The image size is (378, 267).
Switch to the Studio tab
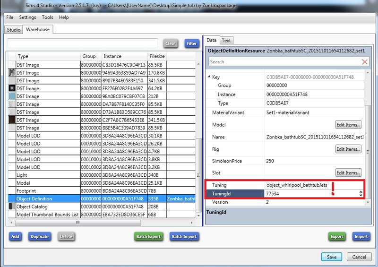coord(14,30)
